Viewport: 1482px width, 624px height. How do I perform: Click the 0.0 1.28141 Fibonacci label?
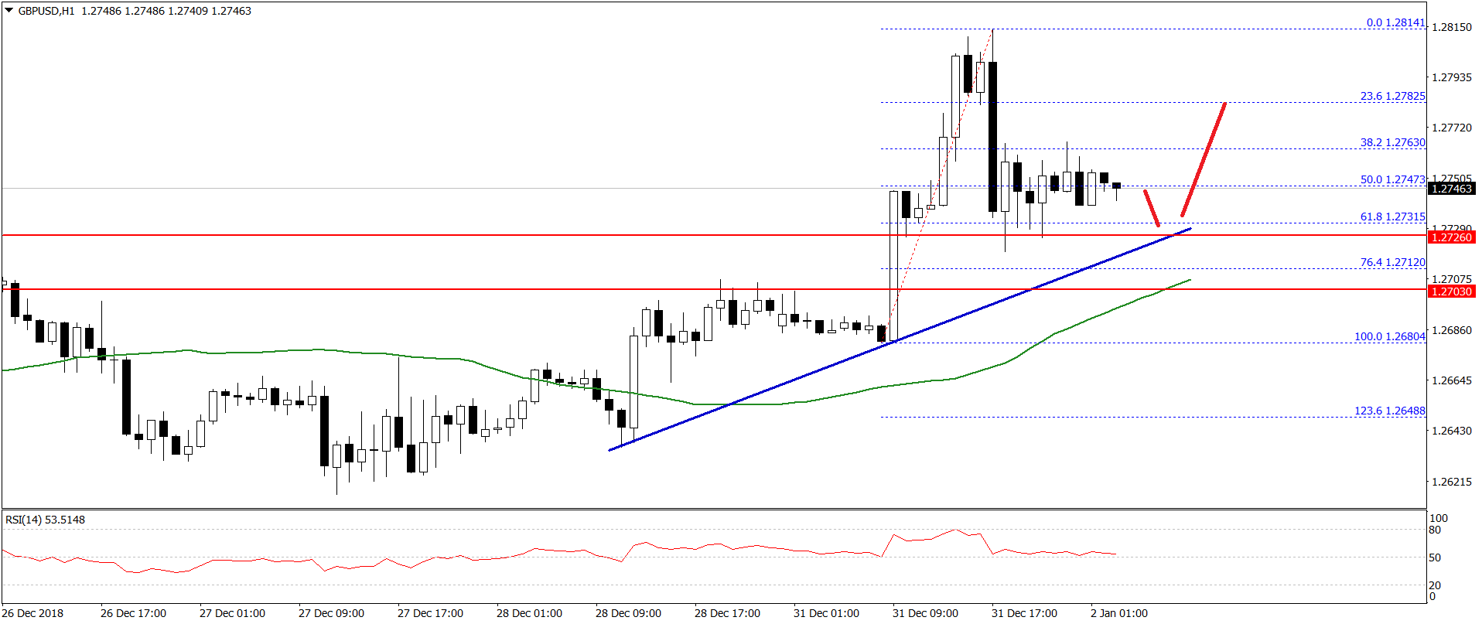pos(1395,22)
